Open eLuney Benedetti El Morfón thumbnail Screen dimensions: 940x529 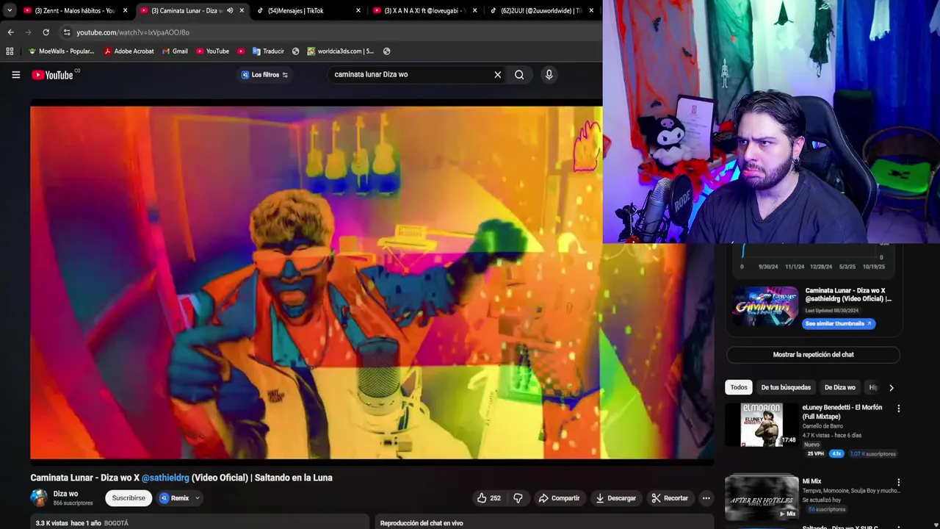pyautogui.click(x=762, y=425)
